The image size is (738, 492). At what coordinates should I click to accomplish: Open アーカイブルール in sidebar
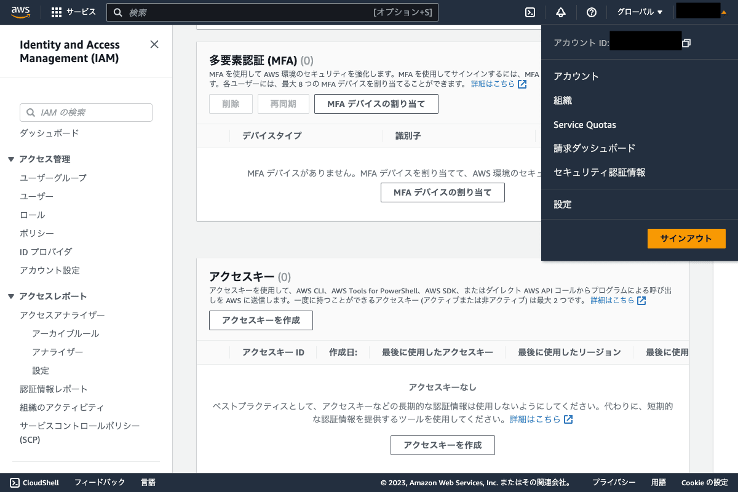(x=66, y=334)
